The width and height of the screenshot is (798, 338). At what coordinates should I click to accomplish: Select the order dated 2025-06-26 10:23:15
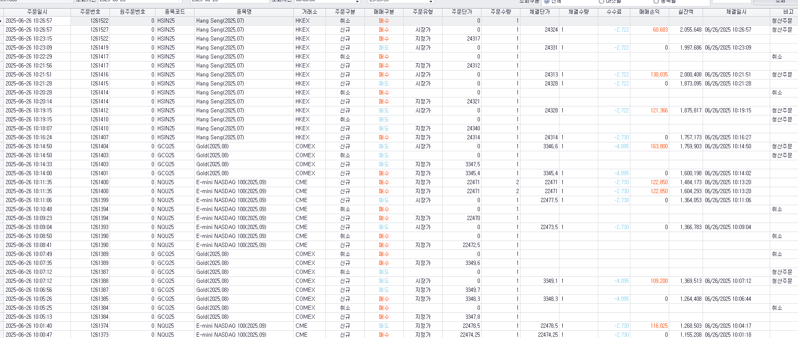29,39
